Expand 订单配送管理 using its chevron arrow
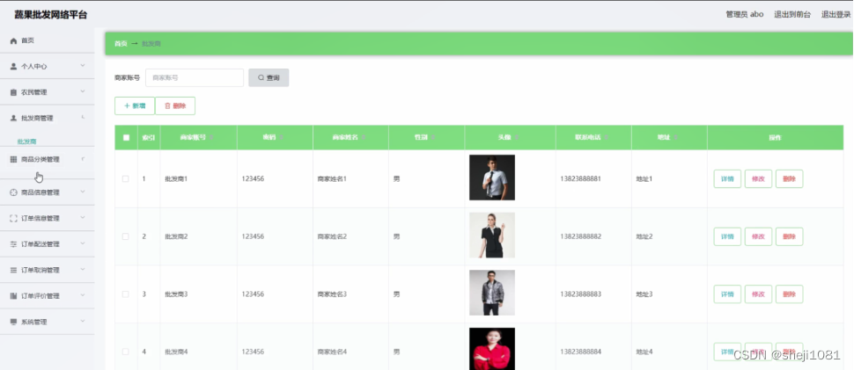 83,244
